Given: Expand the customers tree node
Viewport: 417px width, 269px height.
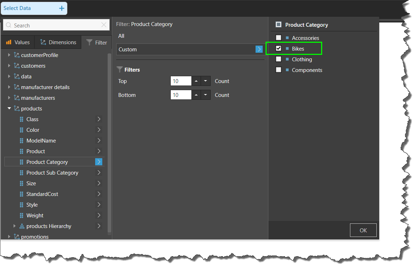Looking at the screenshot, I should pos(9,66).
